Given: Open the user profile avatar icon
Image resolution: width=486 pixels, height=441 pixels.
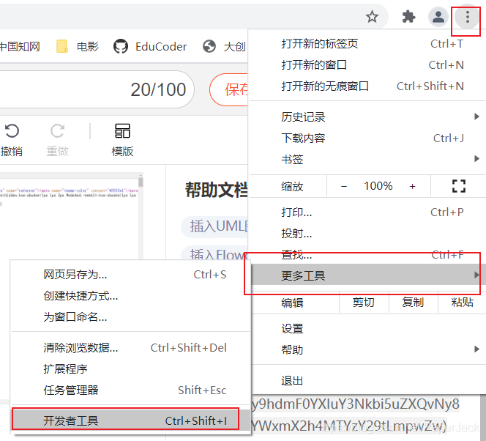Looking at the screenshot, I should pos(438,17).
